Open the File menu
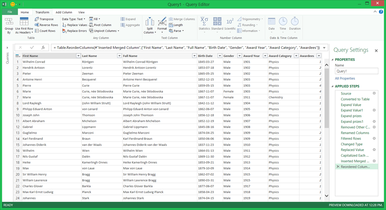Screen dimensions: 386x210 click(x=10, y=12)
